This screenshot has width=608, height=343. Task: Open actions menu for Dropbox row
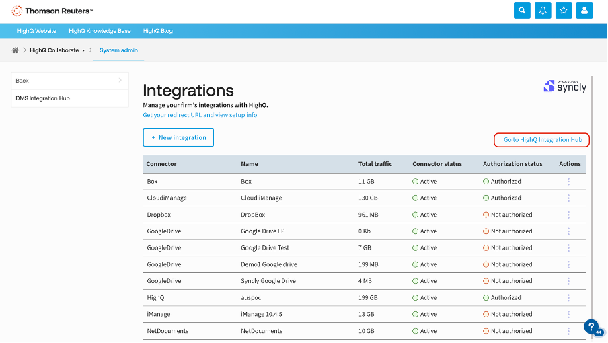[x=568, y=215]
